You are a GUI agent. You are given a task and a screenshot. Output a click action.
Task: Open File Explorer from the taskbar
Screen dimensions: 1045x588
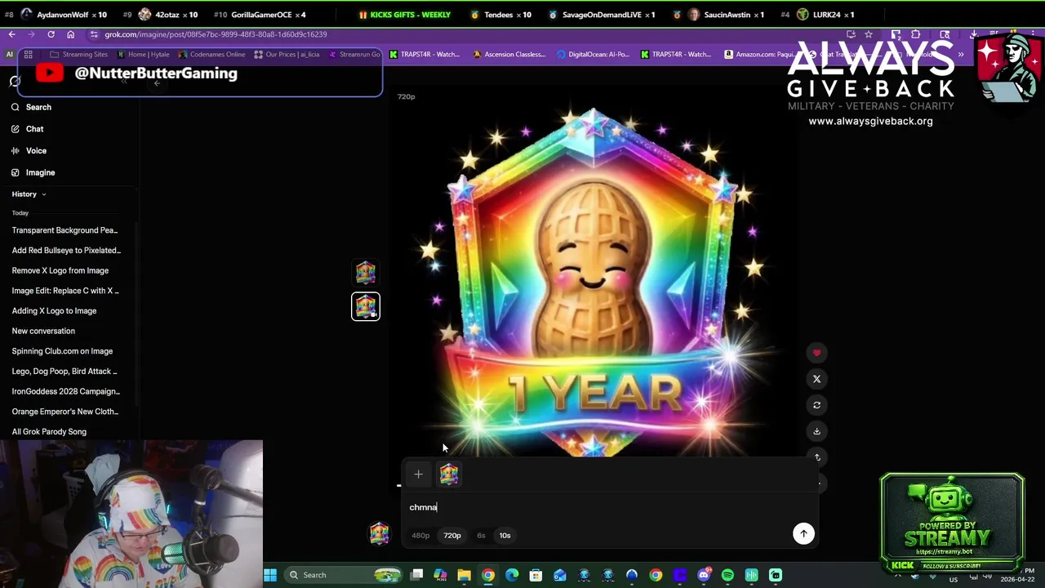click(x=464, y=575)
